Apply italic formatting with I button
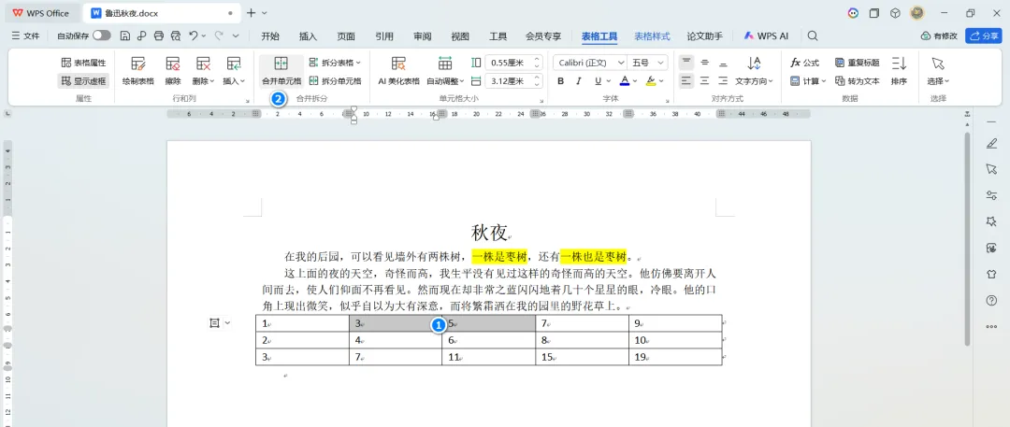The image size is (1010, 427). [x=579, y=81]
